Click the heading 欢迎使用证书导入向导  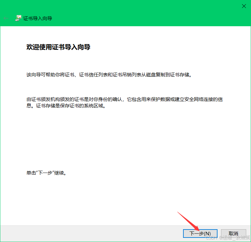click(x=58, y=47)
